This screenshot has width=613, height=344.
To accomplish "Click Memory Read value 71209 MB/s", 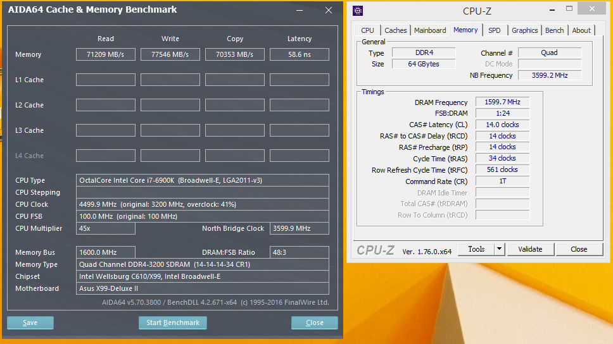I will (106, 54).
